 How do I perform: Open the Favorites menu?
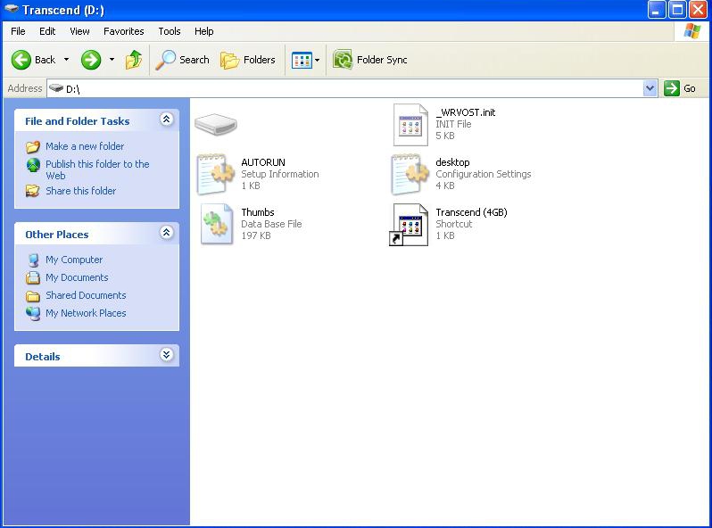click(123, 31)
